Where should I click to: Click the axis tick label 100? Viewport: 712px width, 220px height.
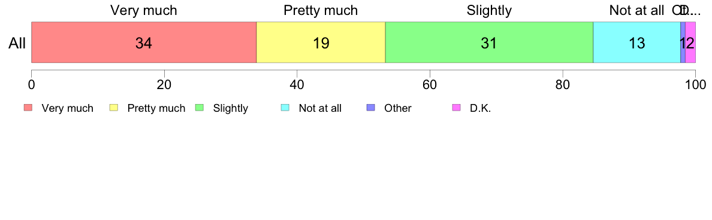(x=695, y=84)
